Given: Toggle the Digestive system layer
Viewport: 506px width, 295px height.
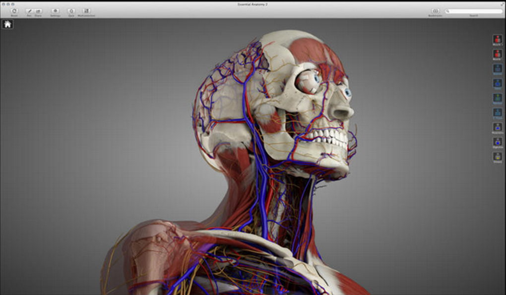Looking at the screenshot, I should [x=497, y=142].
